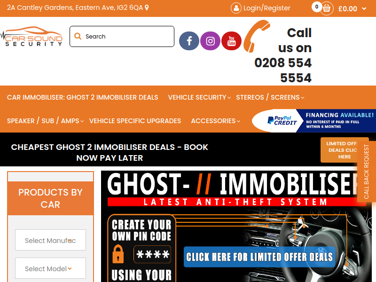The image size is (376, 282).
Task: Open the shopping basket icon
Action: 327,8
